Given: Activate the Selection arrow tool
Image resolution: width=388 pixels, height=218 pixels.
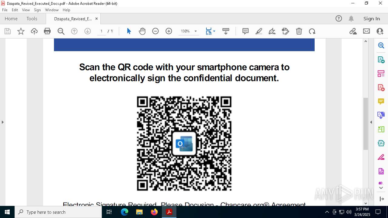Looking at the screenshot, I should click(129, 31).
